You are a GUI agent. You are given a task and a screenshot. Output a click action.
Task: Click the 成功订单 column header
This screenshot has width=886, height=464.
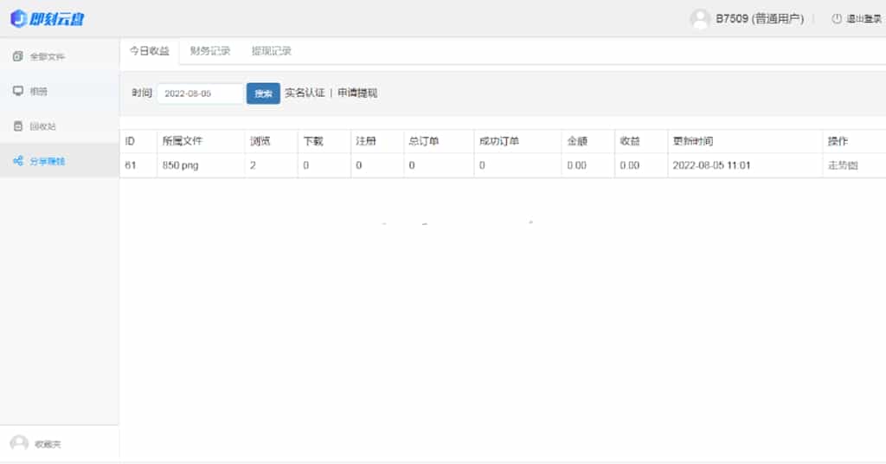click(x=517, y=141)
